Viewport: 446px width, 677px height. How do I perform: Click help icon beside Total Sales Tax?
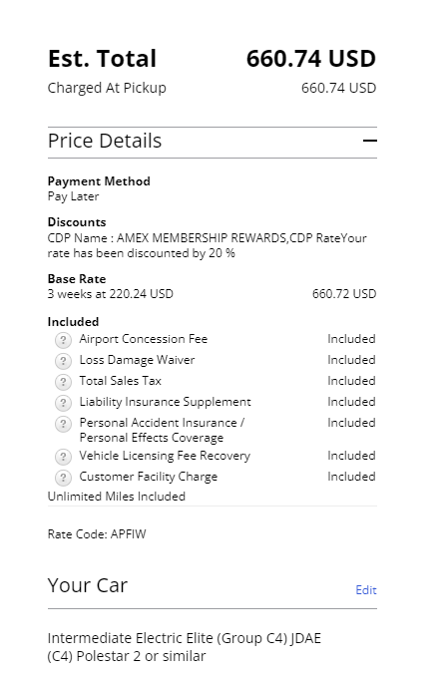pos(63,382)
